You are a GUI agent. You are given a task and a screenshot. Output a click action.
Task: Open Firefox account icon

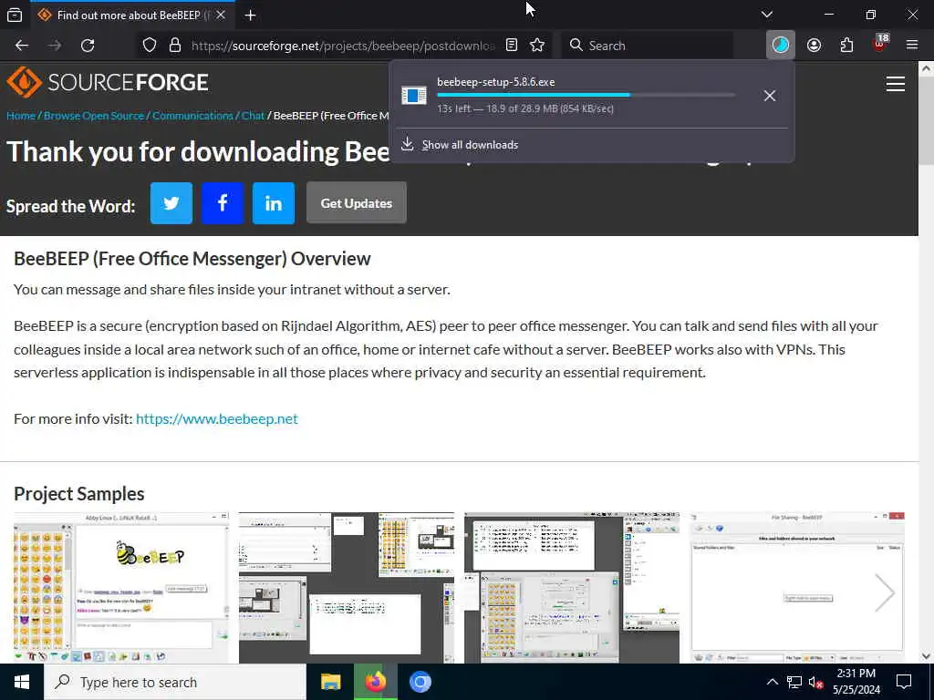pos(814,46)
